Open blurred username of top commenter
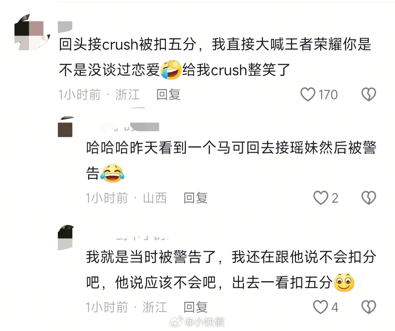The width and height of the screenshot is (395, 331). (65, 27)
